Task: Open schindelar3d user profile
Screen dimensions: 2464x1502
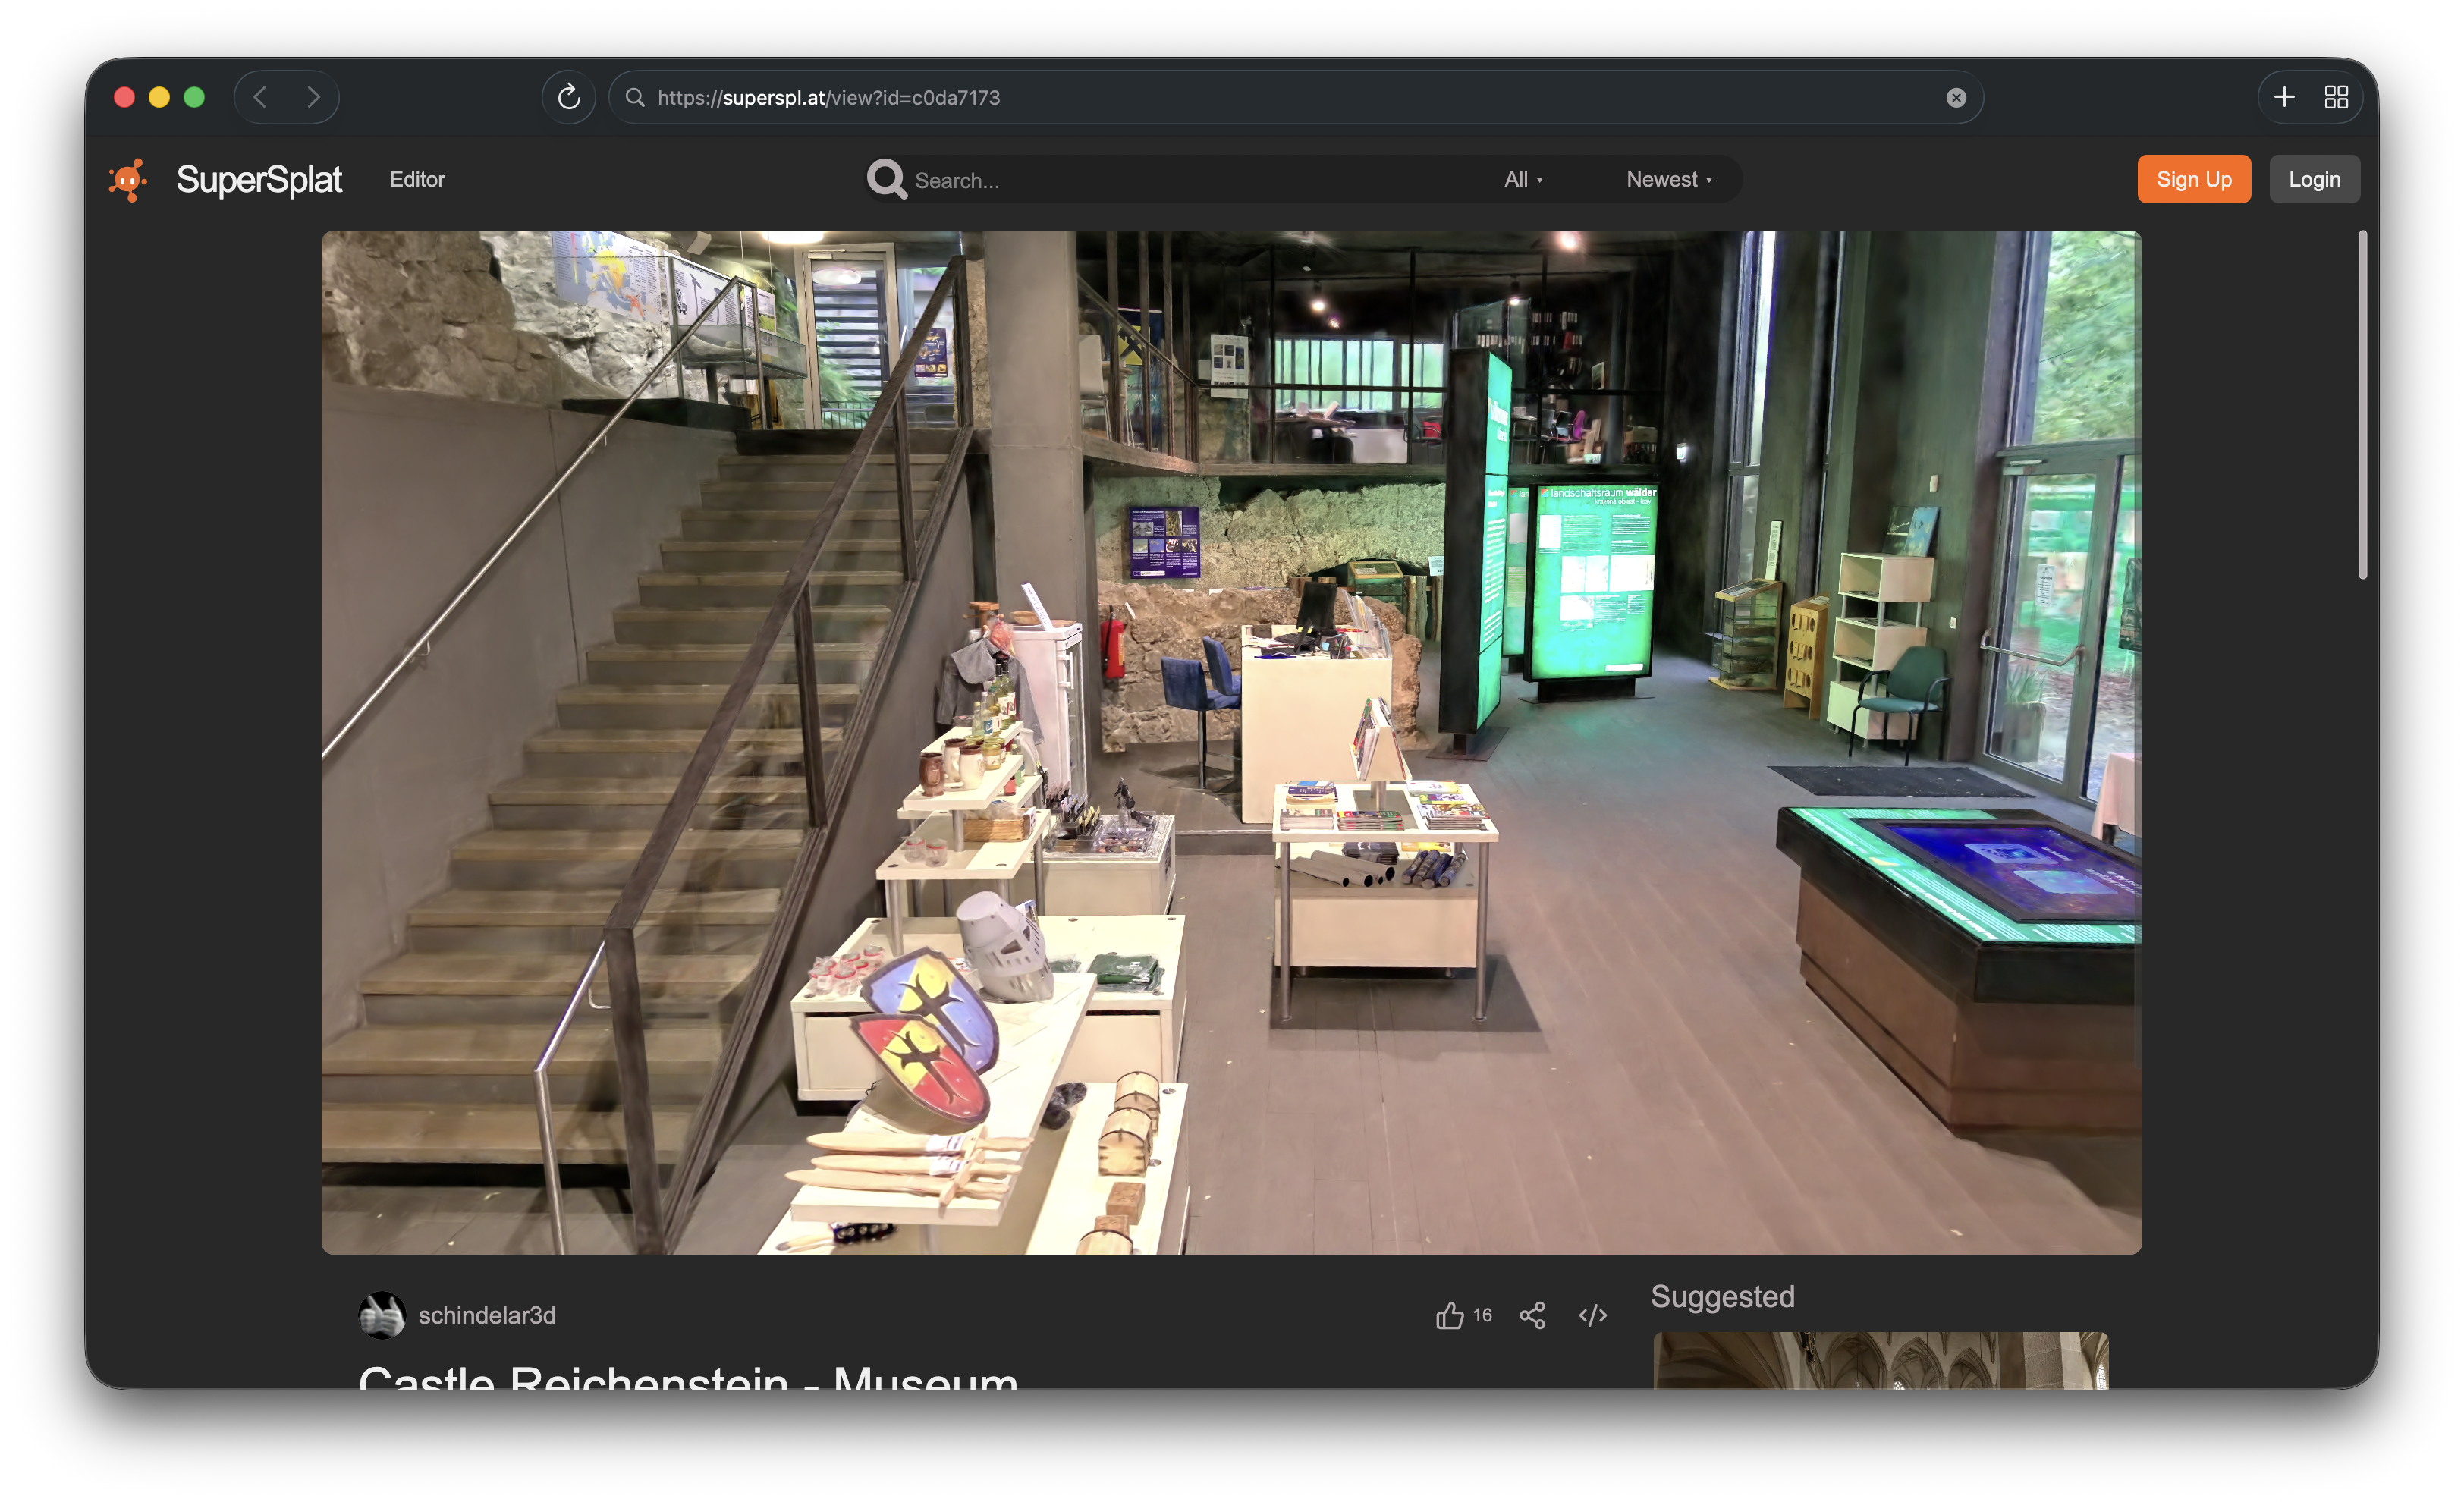Action: 486,1315
